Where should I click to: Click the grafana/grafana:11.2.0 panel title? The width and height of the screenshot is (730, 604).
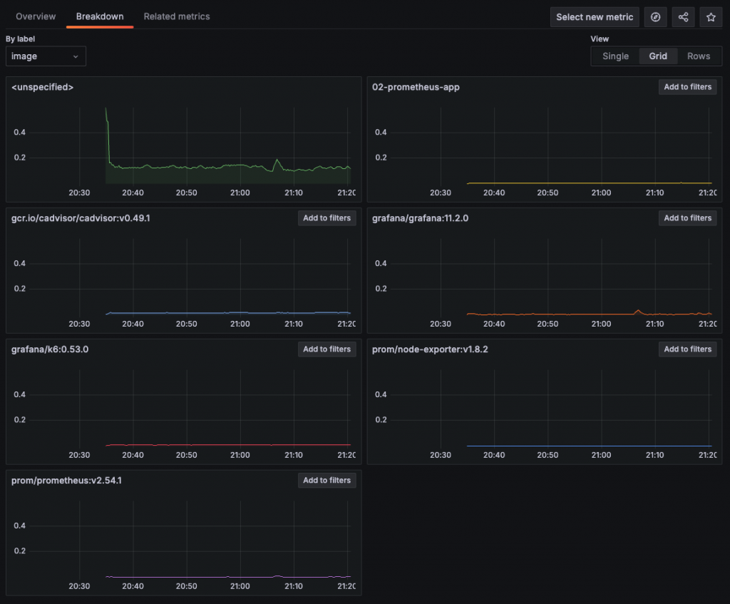(420, 218)
